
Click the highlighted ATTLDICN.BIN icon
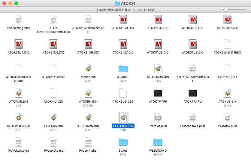point(123,118)
